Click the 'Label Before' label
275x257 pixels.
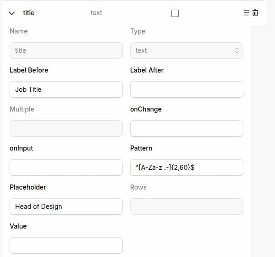[x=29, y=70]
